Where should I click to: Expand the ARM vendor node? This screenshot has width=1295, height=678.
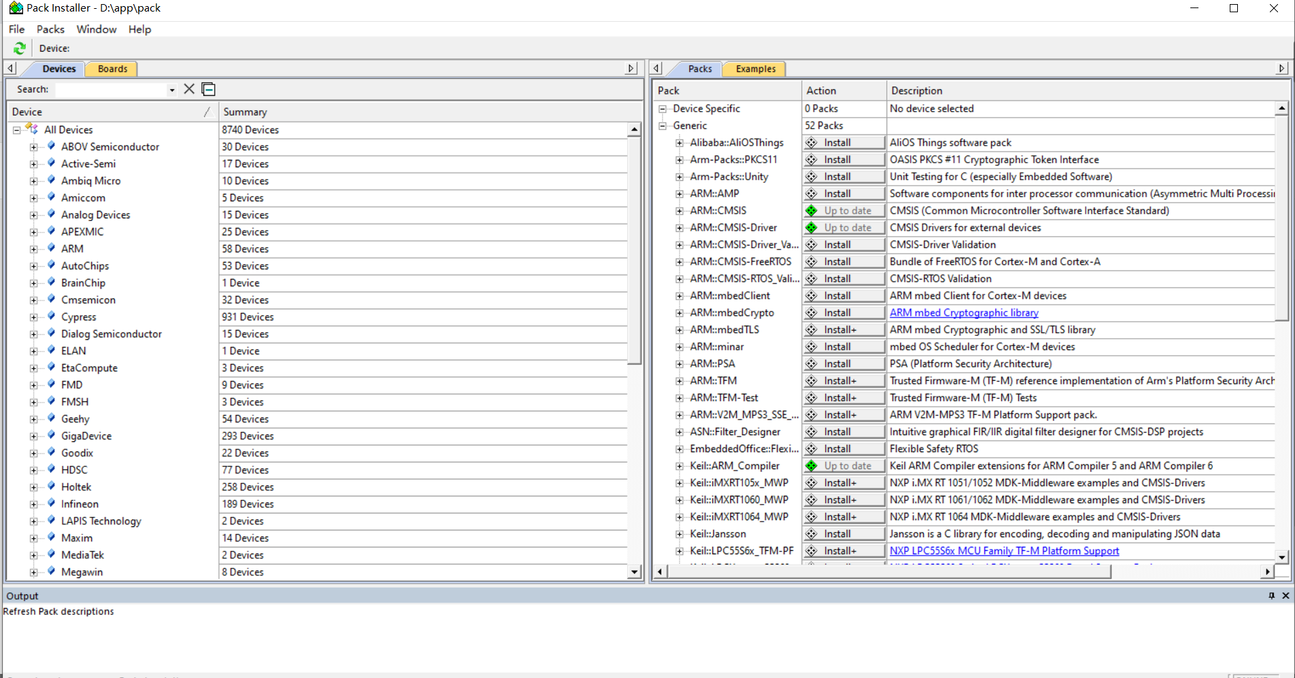33,249
